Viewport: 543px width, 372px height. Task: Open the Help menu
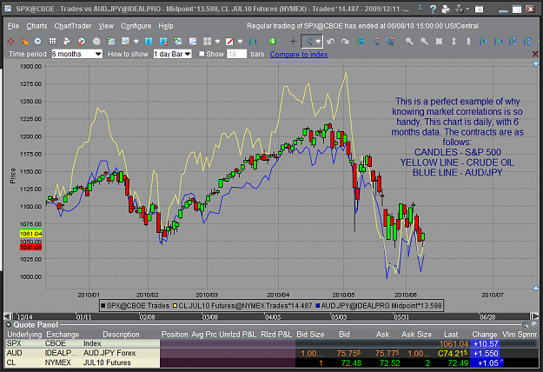[x=166, y=26]
